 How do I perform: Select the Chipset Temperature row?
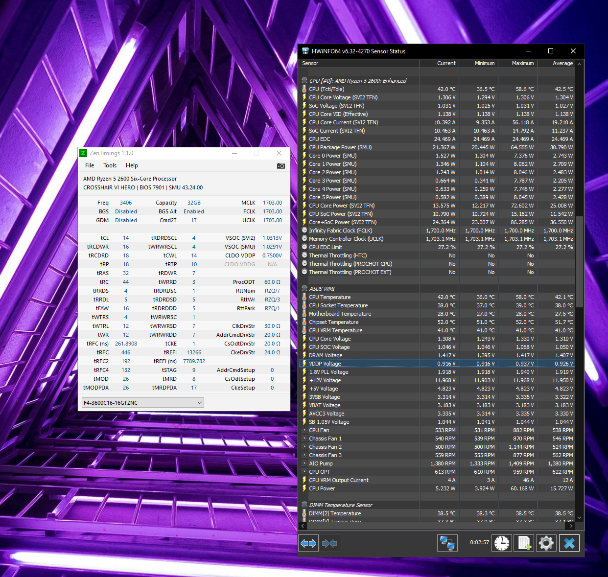[437, 322]
